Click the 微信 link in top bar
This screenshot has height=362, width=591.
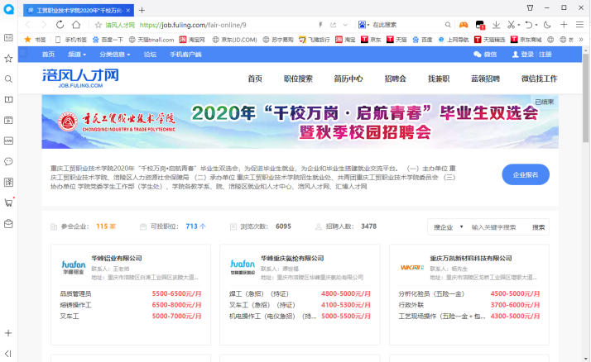click(485, 55)
